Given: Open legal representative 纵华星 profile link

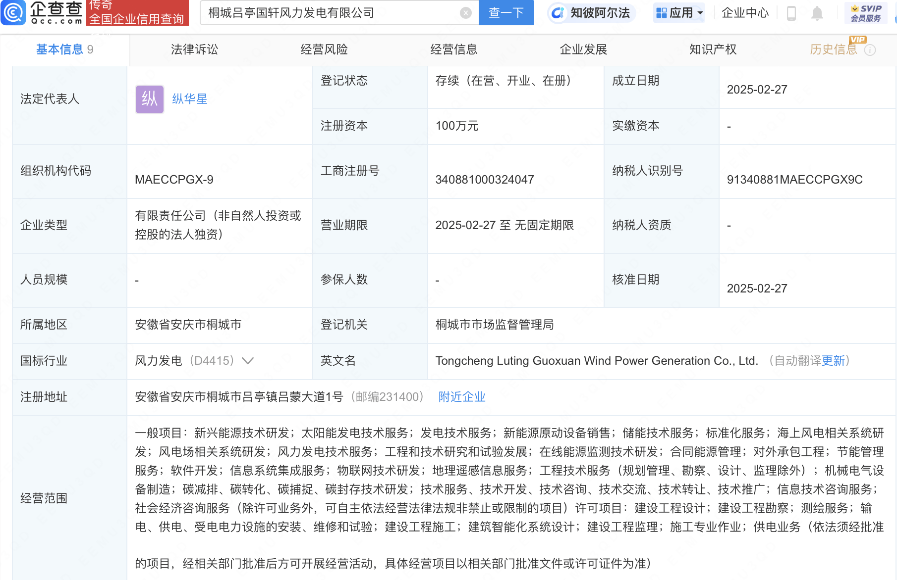Looking at the screenshot, I should click(190, 99).
